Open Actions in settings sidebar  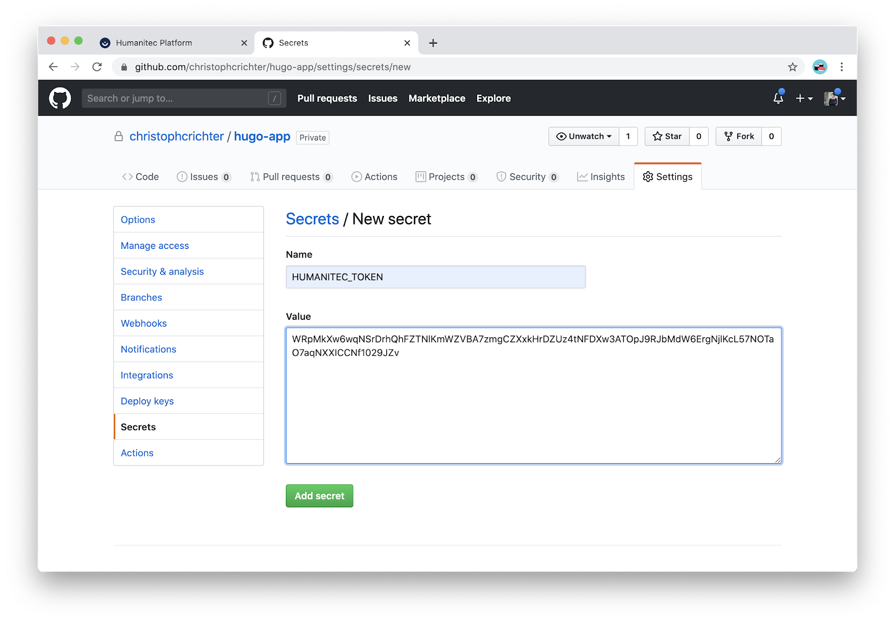[x=189, y=453]
